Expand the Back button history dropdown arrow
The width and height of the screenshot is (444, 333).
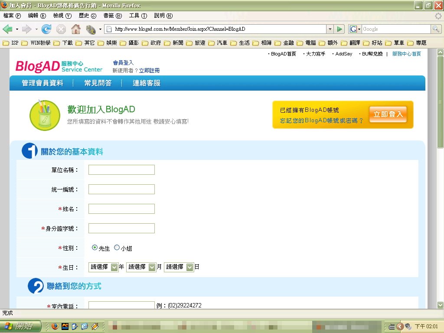point(17,29)
